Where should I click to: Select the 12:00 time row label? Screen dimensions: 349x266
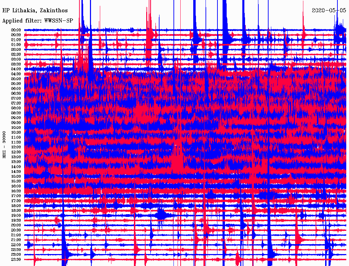(x=16, y=147)
